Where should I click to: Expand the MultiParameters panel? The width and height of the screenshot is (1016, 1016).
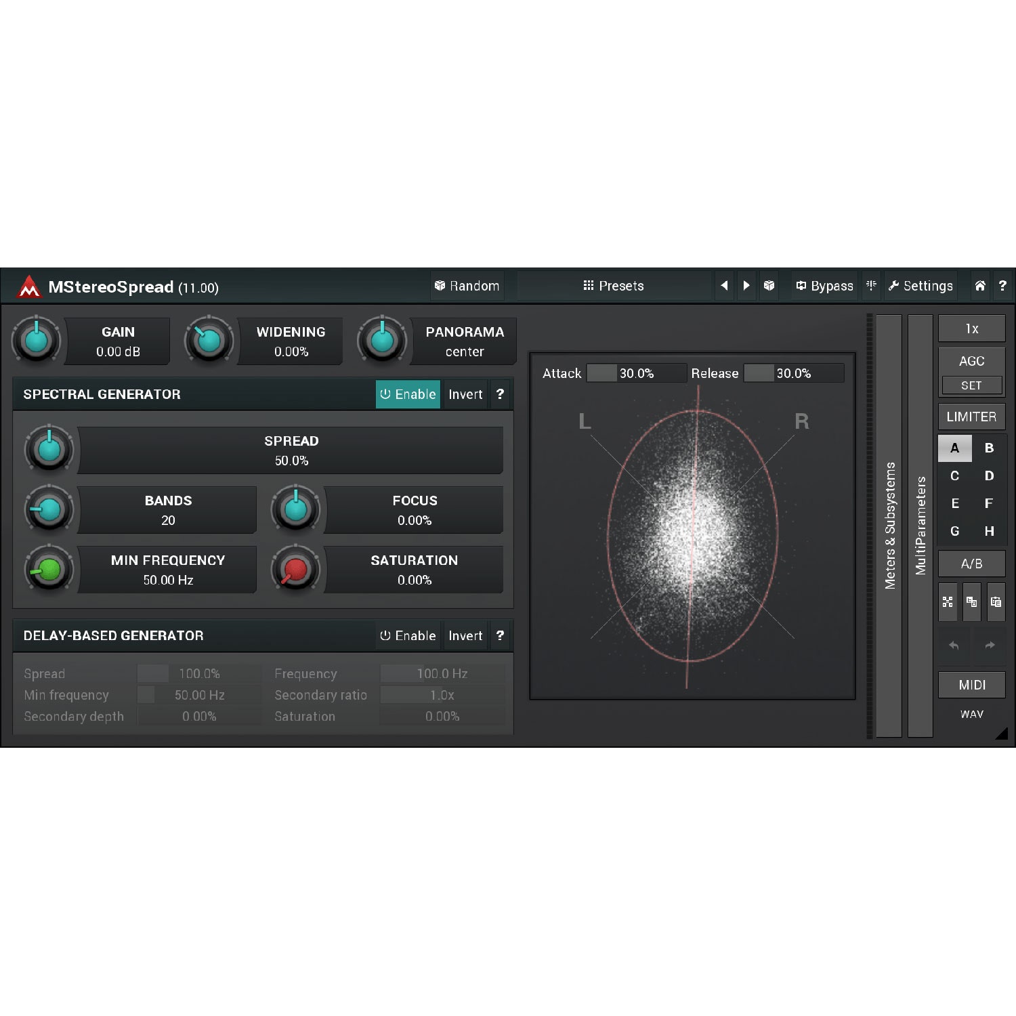pos(920,525)
